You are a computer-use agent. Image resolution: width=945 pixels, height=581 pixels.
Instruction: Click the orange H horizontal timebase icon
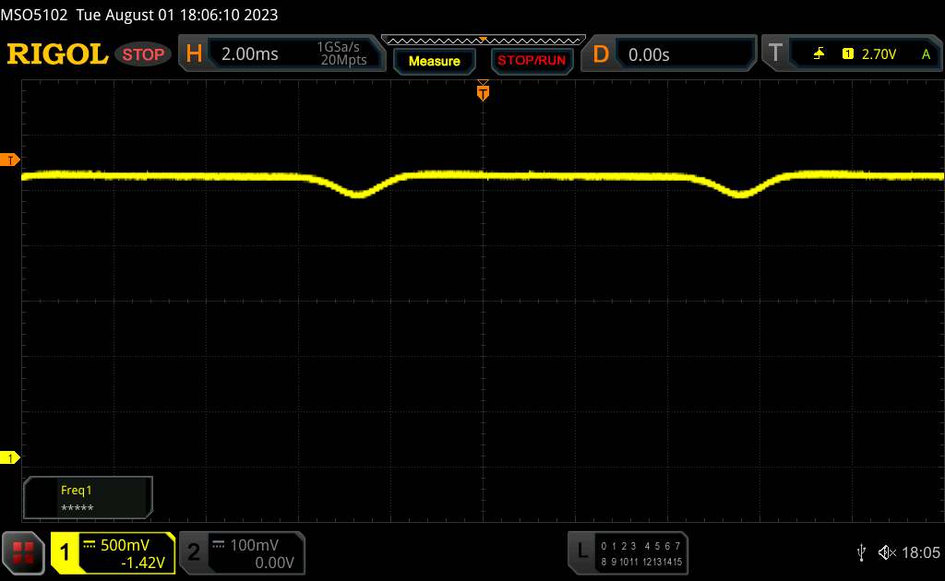pos(194,54)
